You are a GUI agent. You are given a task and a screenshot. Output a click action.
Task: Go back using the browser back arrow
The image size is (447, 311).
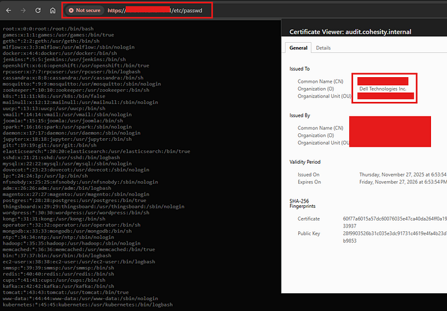coord(8,11)
